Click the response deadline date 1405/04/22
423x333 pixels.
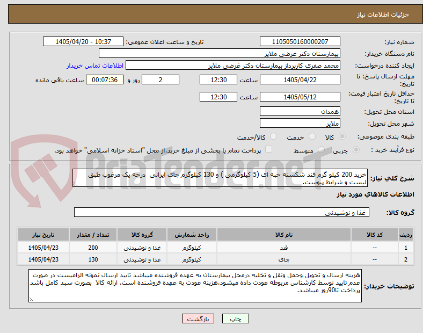point(300,79)
